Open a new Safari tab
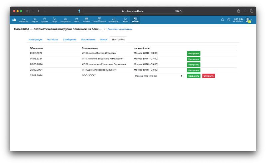 tap(245, 11)
